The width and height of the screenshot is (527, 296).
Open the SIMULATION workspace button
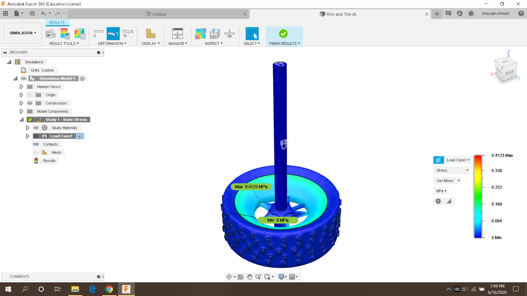pyautogui.click(x=23, y=33)
